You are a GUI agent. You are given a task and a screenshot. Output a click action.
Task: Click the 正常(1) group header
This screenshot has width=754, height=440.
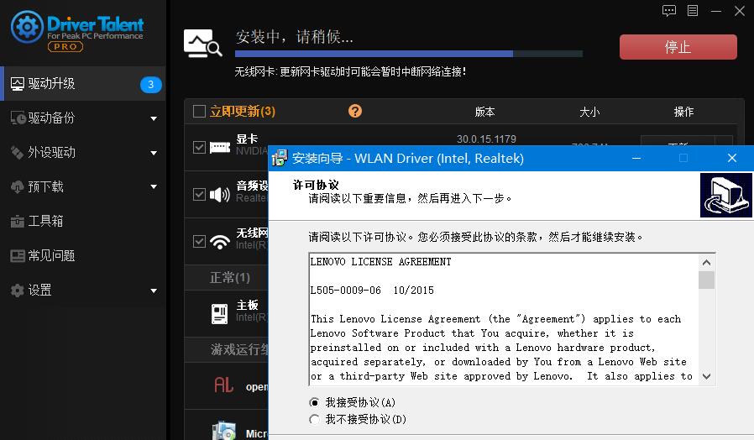click(x=230, y=277)
